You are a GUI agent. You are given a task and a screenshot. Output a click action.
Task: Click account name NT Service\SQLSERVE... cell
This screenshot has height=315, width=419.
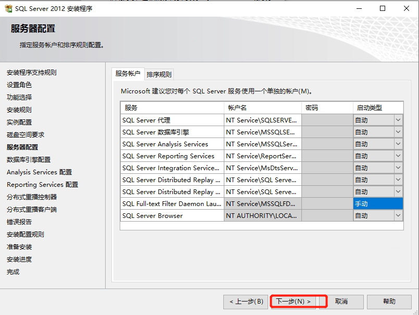(263, 120)
